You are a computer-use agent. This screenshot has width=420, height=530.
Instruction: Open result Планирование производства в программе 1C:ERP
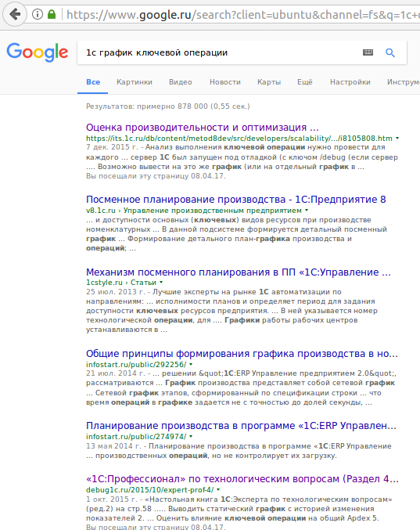[241, 426]
